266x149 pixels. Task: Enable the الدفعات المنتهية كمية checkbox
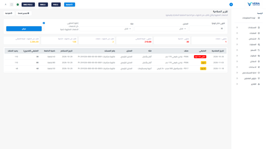44,29
